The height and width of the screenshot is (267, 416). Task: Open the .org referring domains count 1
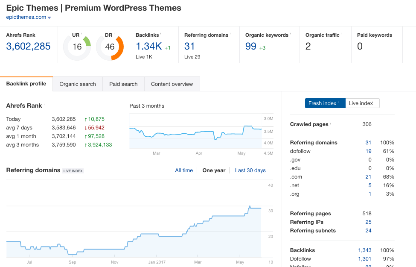[370, 194]
